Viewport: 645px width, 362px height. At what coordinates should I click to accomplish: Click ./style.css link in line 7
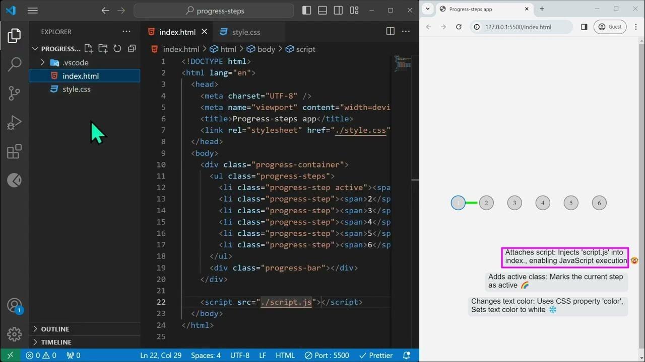(361, 130)
